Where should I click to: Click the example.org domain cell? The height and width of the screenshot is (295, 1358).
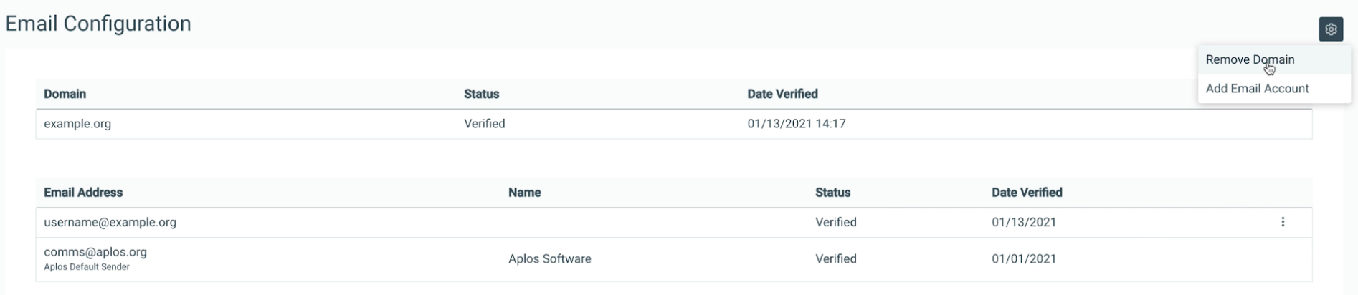77,124
